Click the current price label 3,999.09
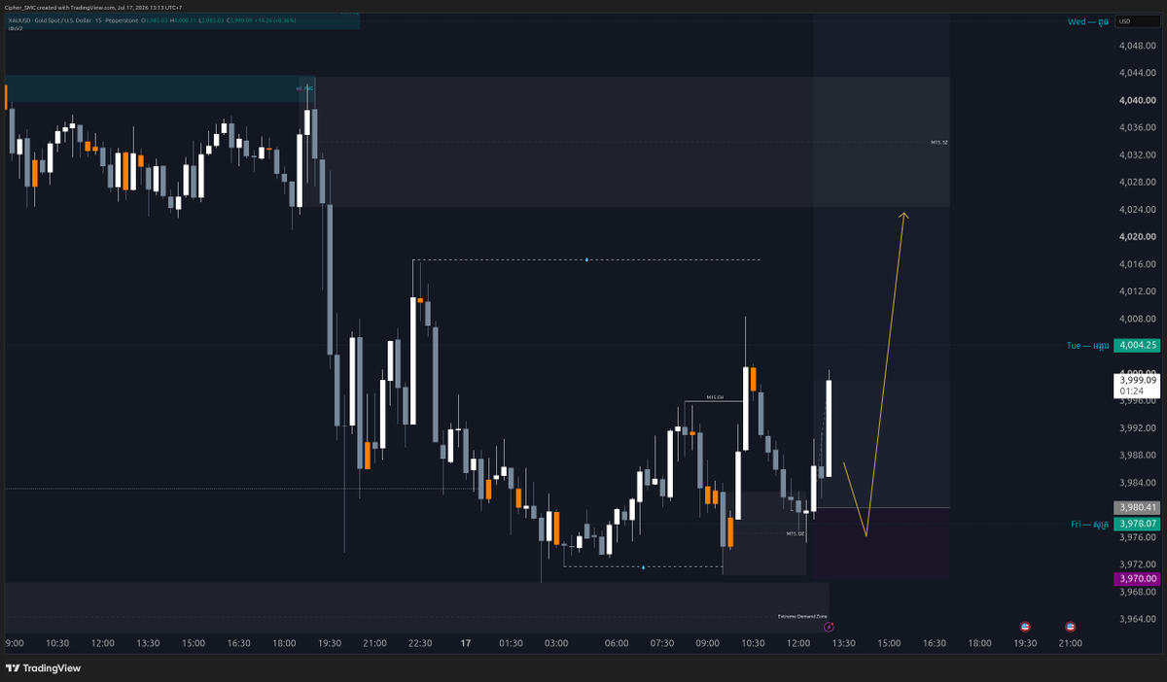The width and height of the screenshot is (1167, 682). (x=1137, y=386)
